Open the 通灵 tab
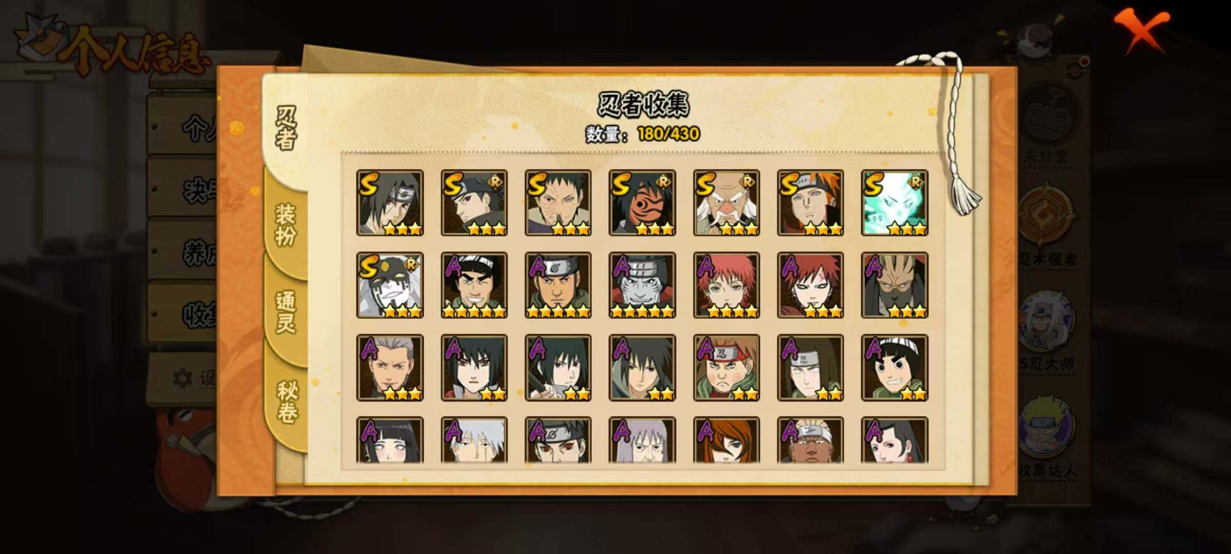This screenshot has width=1231, height=554. click(x=286, y=313)
